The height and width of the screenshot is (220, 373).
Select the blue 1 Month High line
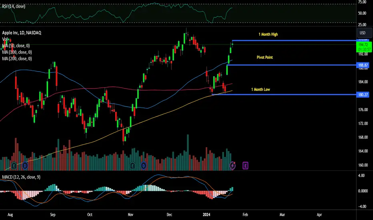[x=294, y=41]
